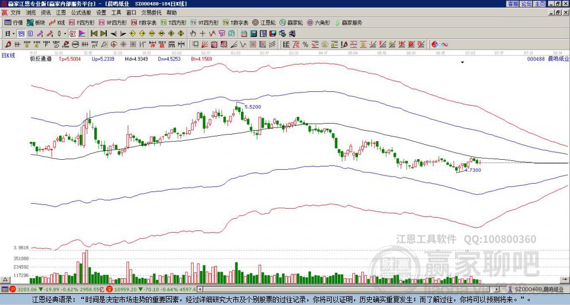
Task: Open the 帮助 menu
Action: tap(171, 13)
